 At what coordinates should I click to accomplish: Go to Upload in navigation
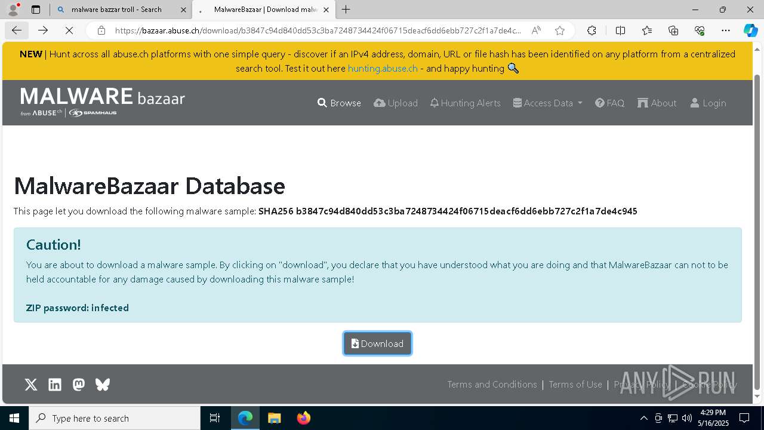pyautogui.click(x=396, y=103)
